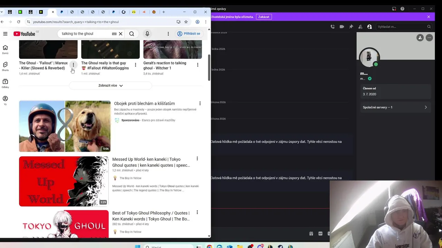Click the browser address bar URL

coord(76,22)
